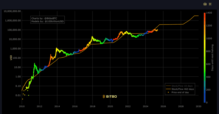Click the Days until next halving title
219x114 pixels.
click(212, 58)
